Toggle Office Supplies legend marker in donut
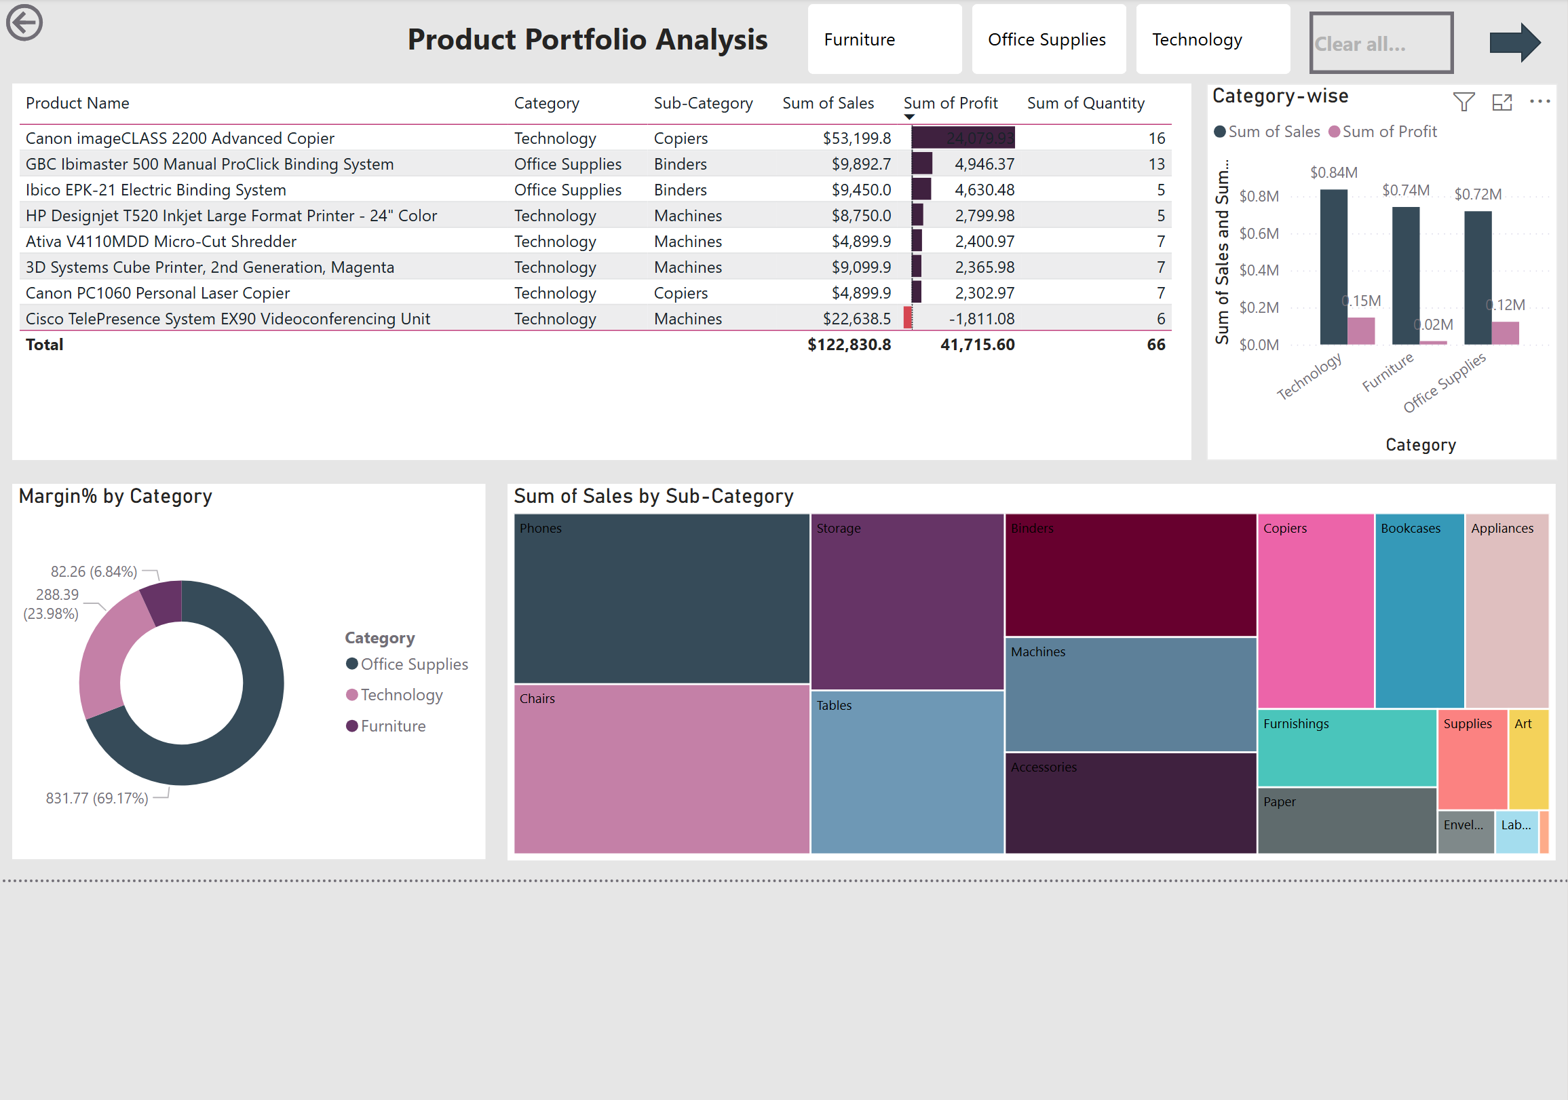 click(351, 664)
